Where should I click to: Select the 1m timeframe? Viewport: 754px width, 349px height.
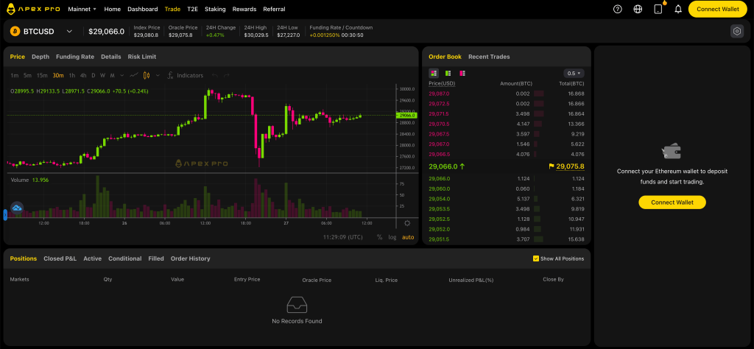pos(15,76)
